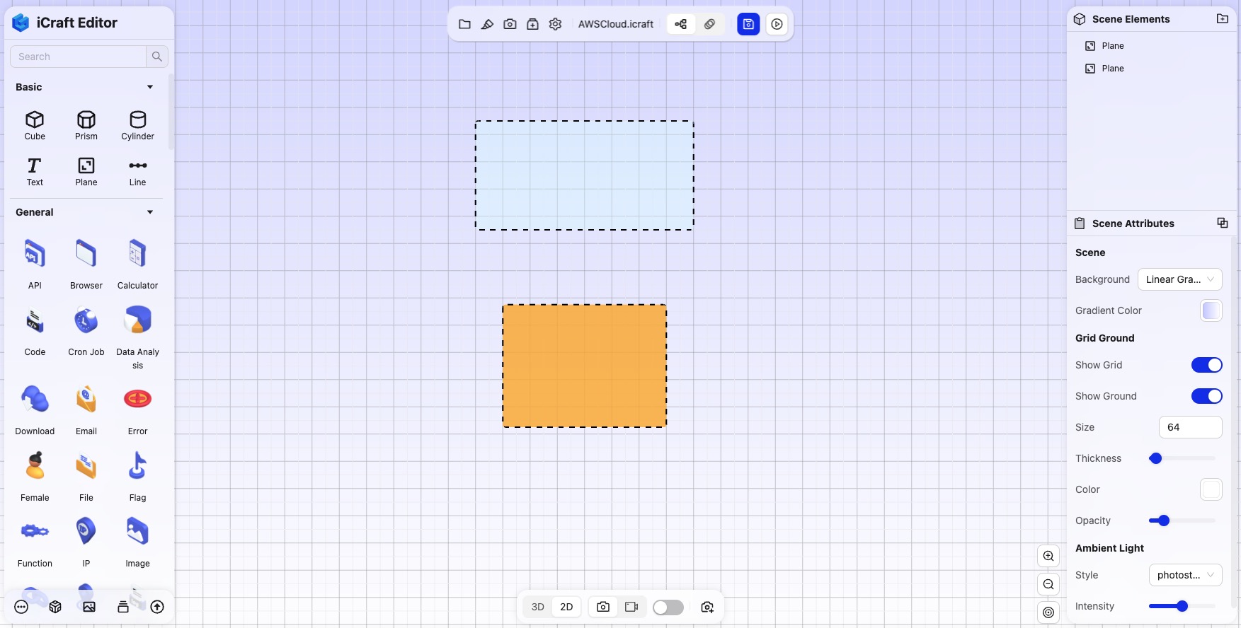Collapse the General category
The width and height of the screenshot is (1241, 628).
tap(150, 212)
